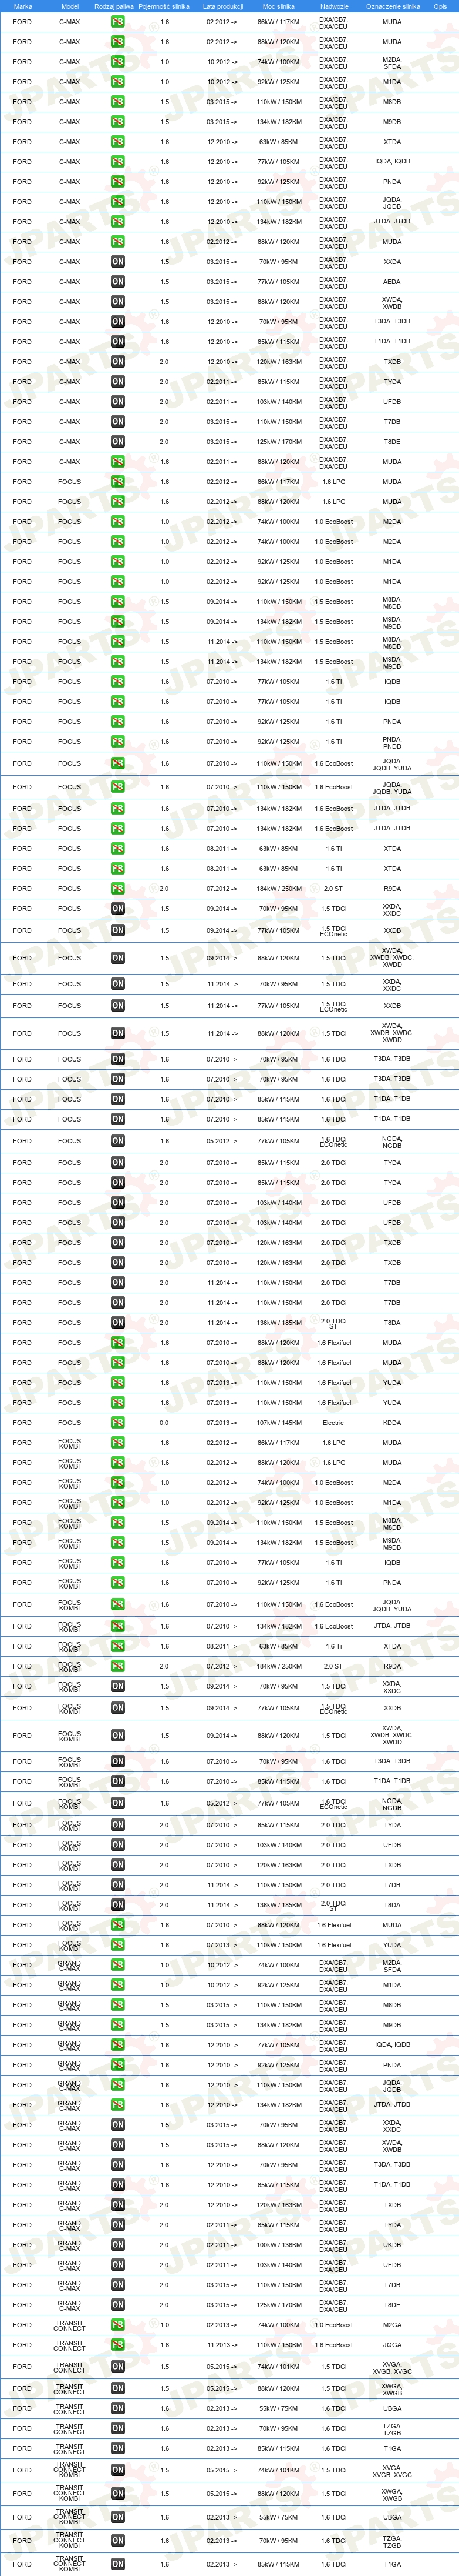Click the Rodzaj paliwa column header
This screenshot has height=2576, width=459.
[114, 6]
